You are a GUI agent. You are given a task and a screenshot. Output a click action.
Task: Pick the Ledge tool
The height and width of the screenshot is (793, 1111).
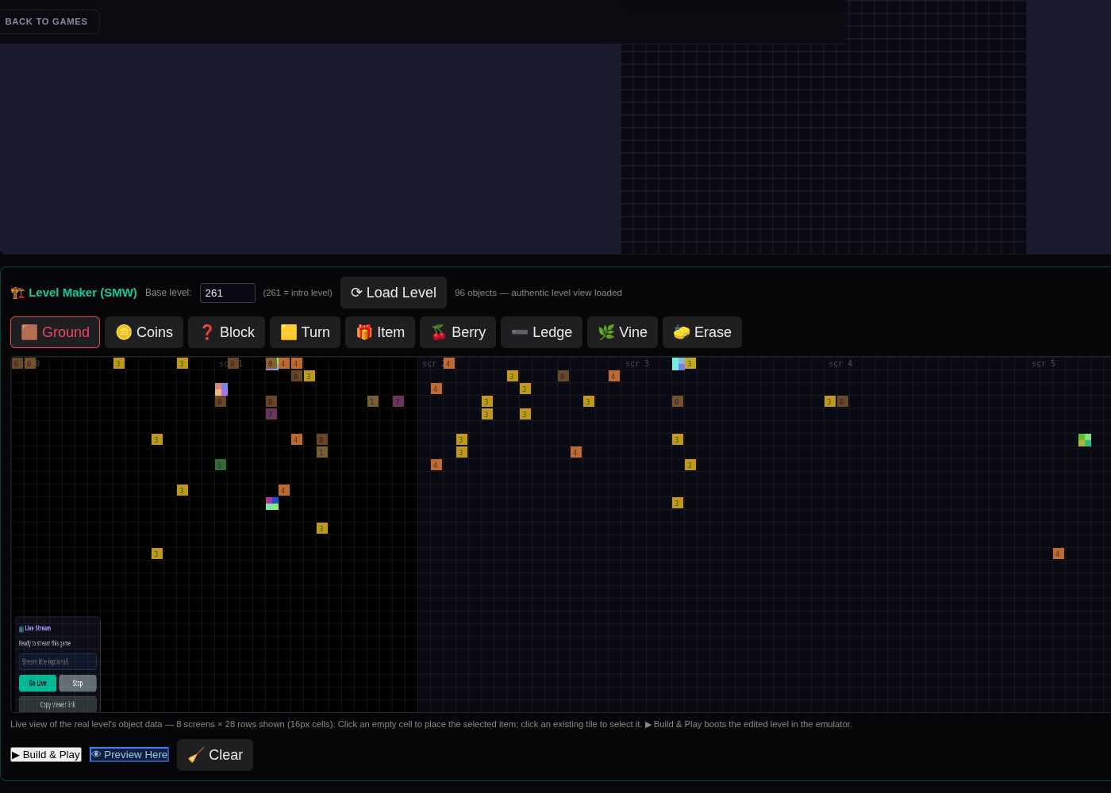pyautogui.click(x=541, y=332)
